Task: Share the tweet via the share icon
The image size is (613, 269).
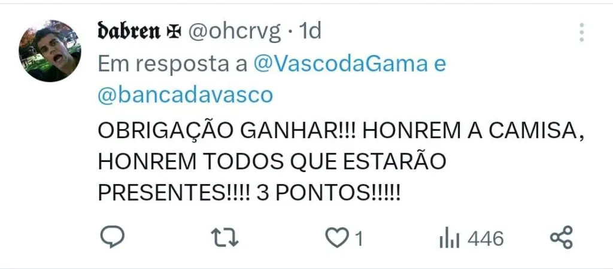Action: (x=562, y=237)
